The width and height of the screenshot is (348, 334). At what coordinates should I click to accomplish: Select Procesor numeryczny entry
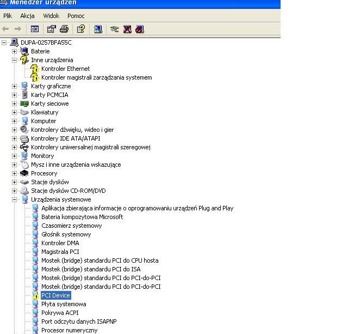[x=70, y=330]
